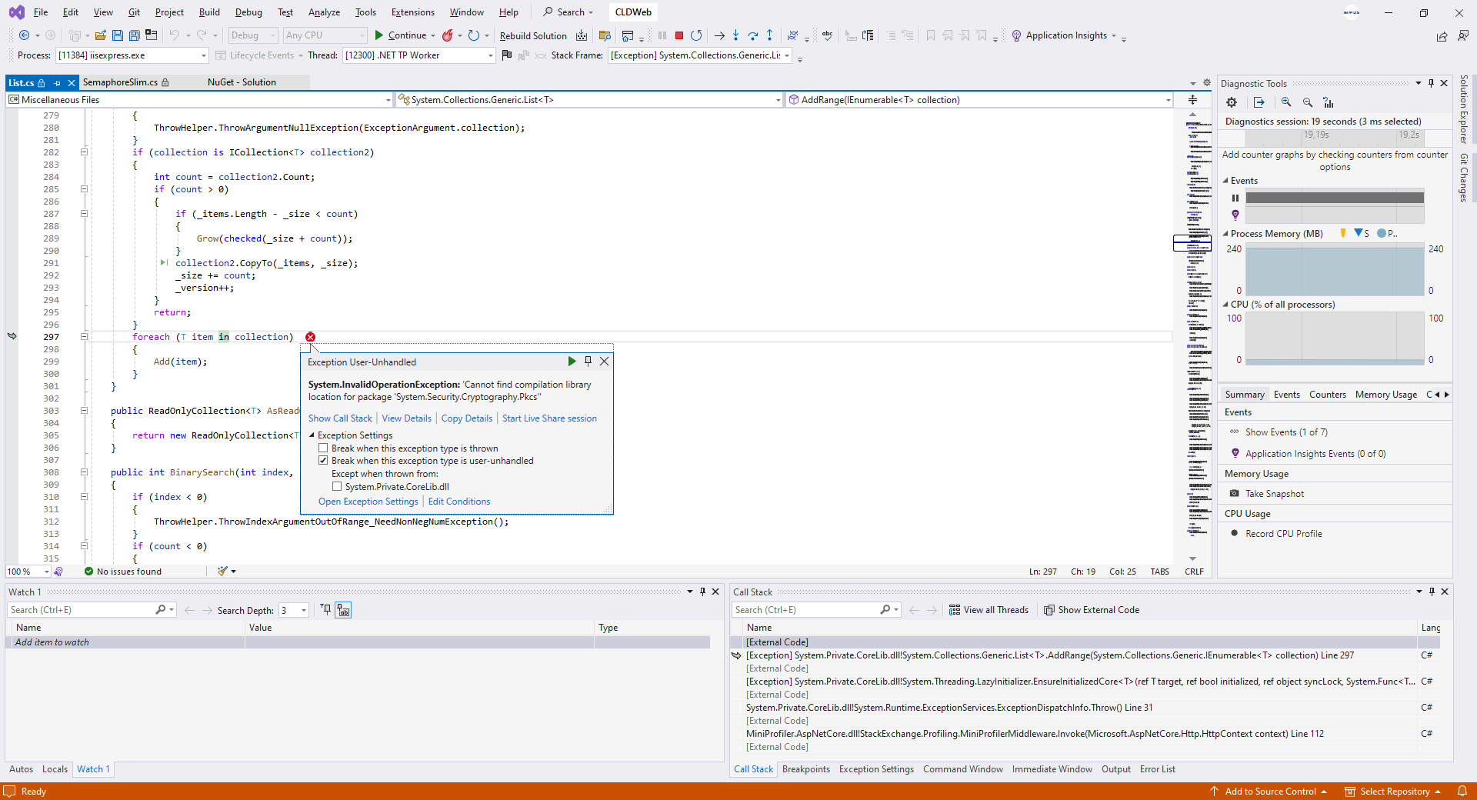Click the View Details link
Viewport: 1477px width, 800px height.
click(x=407, y=418)
